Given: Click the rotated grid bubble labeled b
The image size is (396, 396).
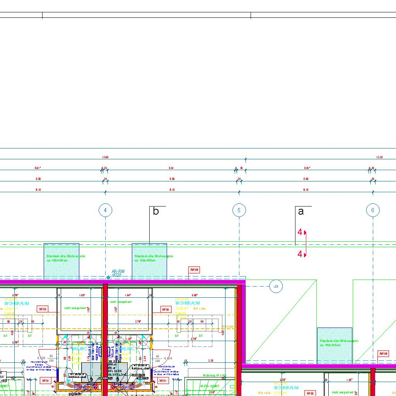Looking at the screenshot, I should click(x=276, y=287).
